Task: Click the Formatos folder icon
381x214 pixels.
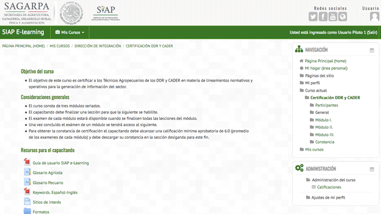Action: [x=27, y=211]
